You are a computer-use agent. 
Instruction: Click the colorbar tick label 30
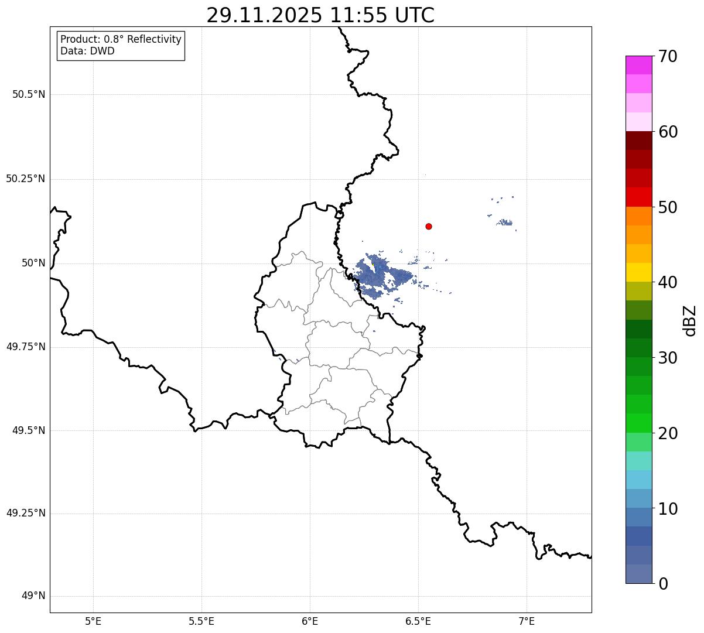click(x=668, y=358)
